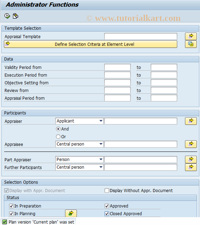
Task: Open multiple selection for Appraisee
Action: (x=191, y=144)
